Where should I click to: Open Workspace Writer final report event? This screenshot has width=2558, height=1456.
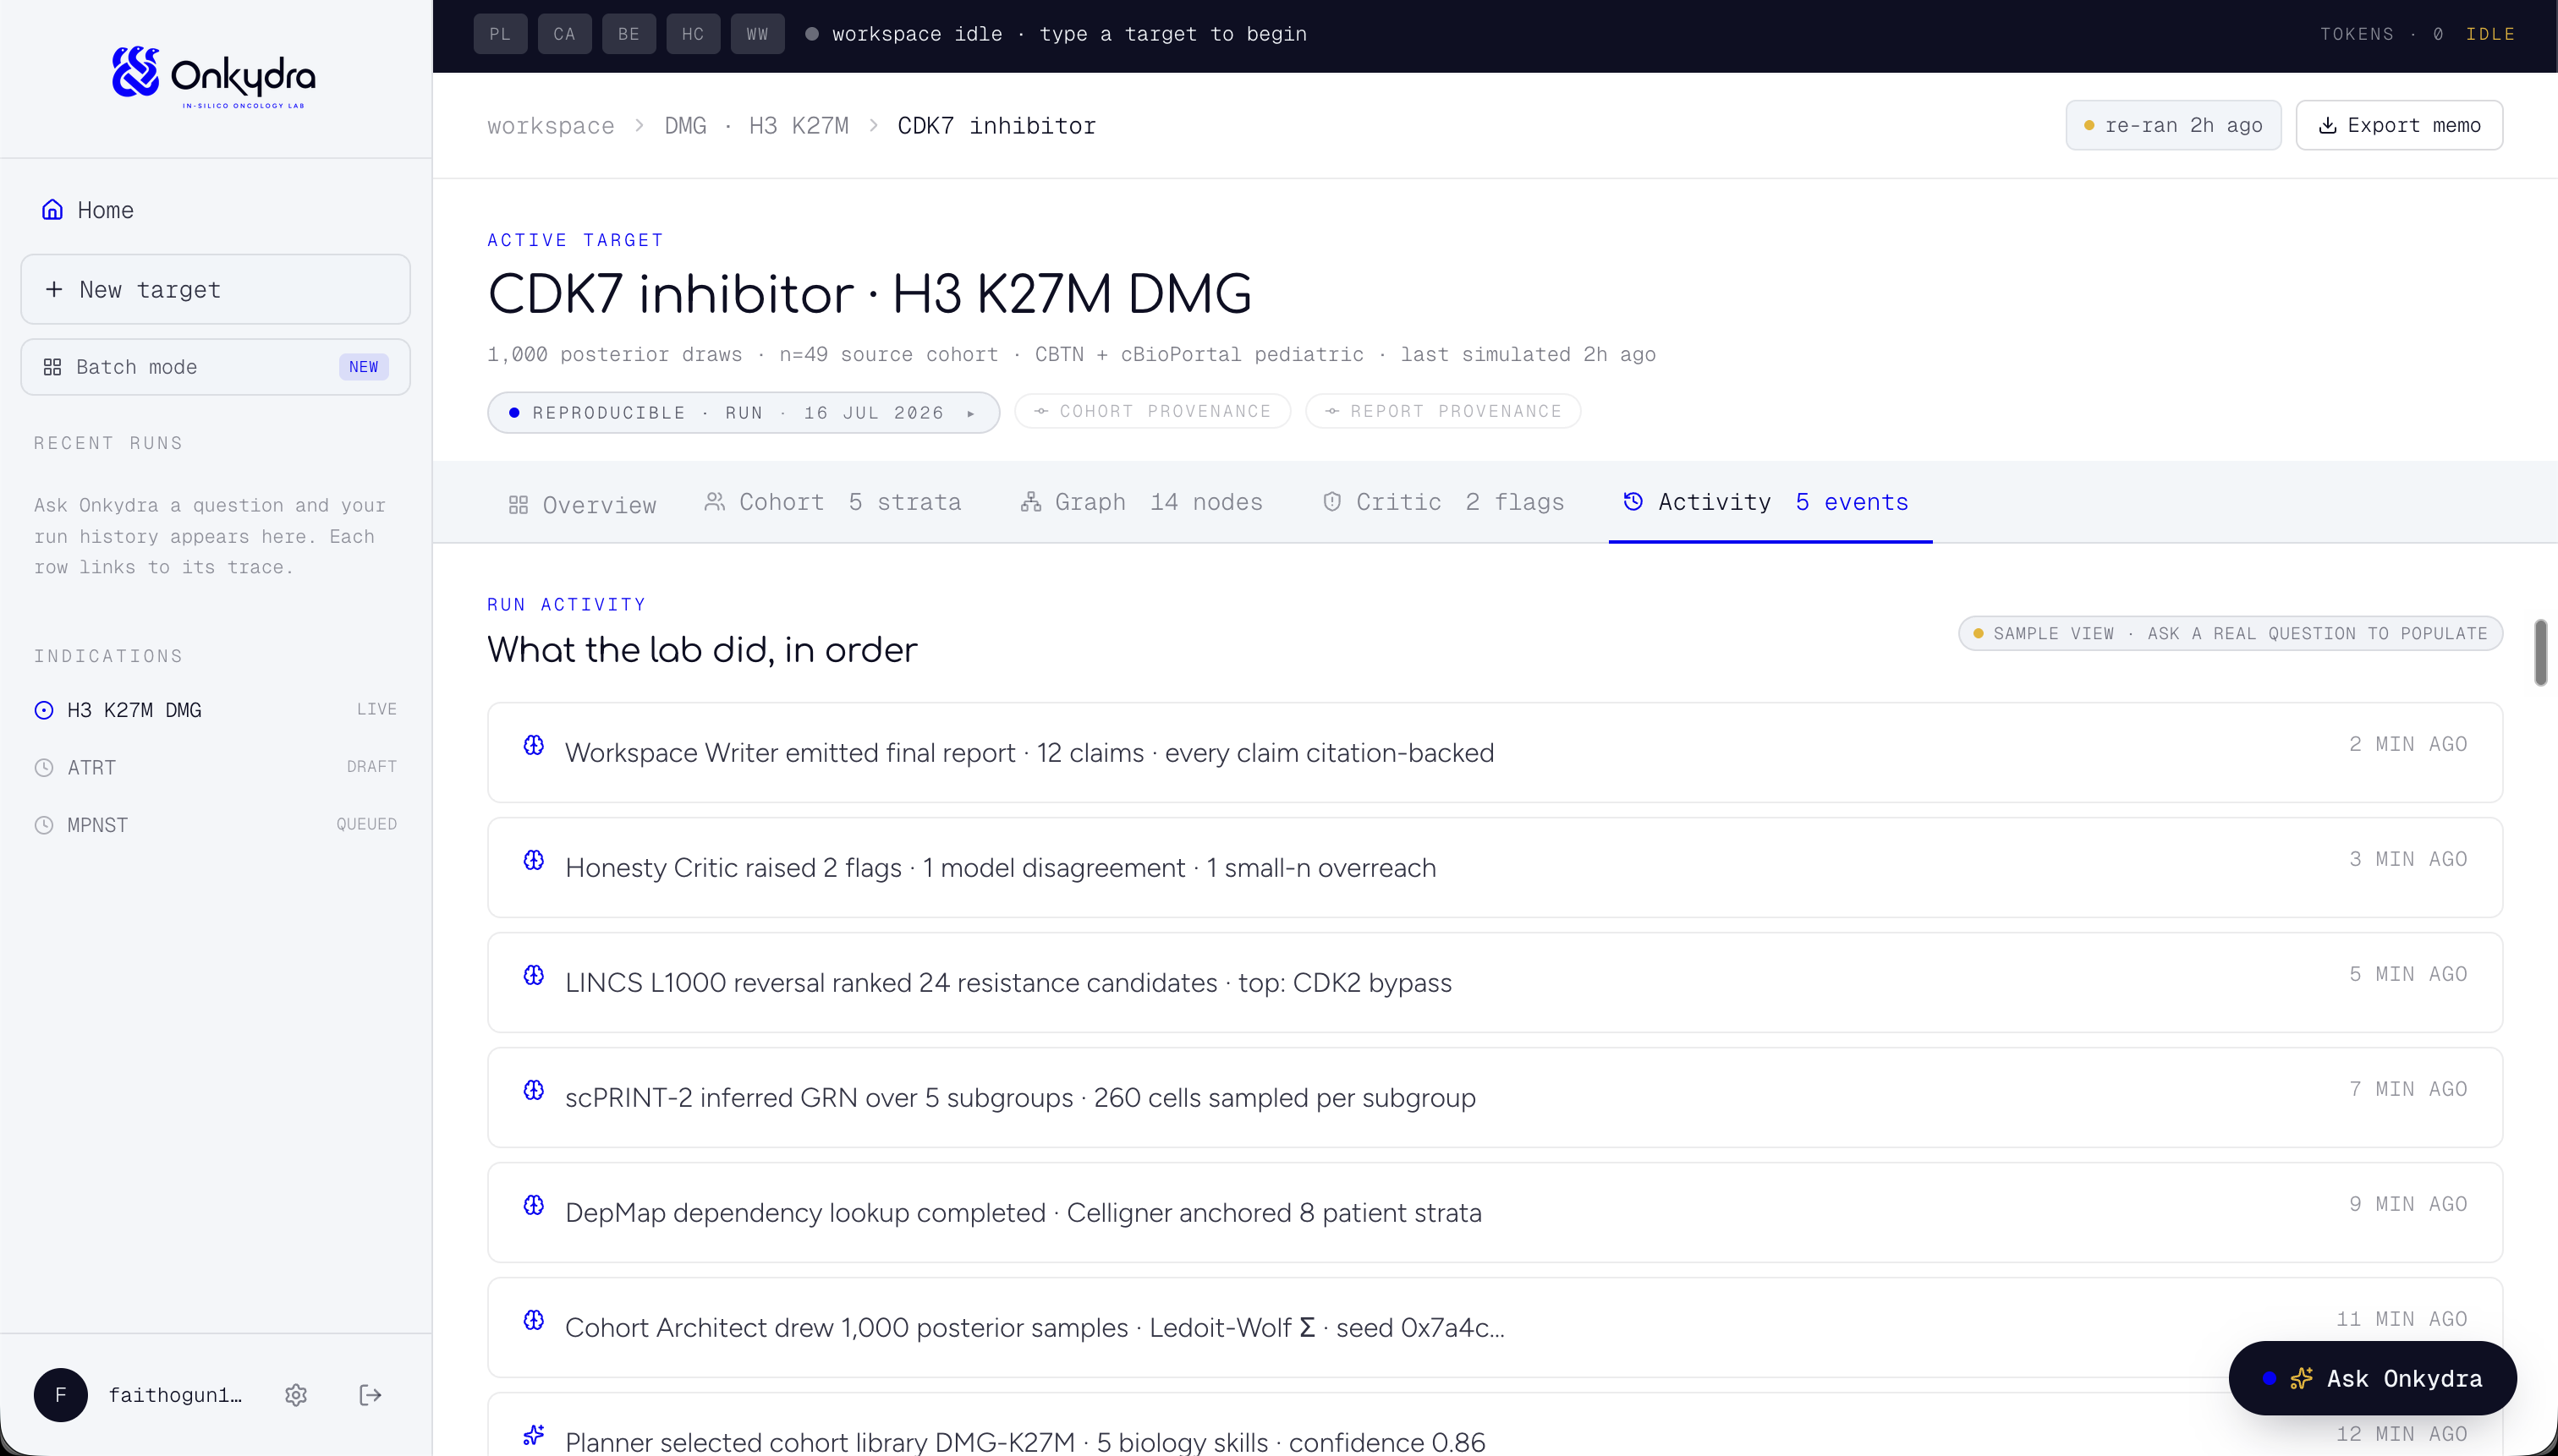pos(1495,752)
